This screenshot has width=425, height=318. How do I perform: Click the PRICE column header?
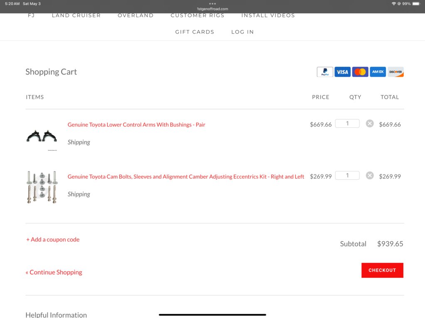[x=321, y=97]
